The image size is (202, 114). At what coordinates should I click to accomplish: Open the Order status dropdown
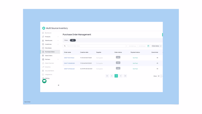coord(157,46)
